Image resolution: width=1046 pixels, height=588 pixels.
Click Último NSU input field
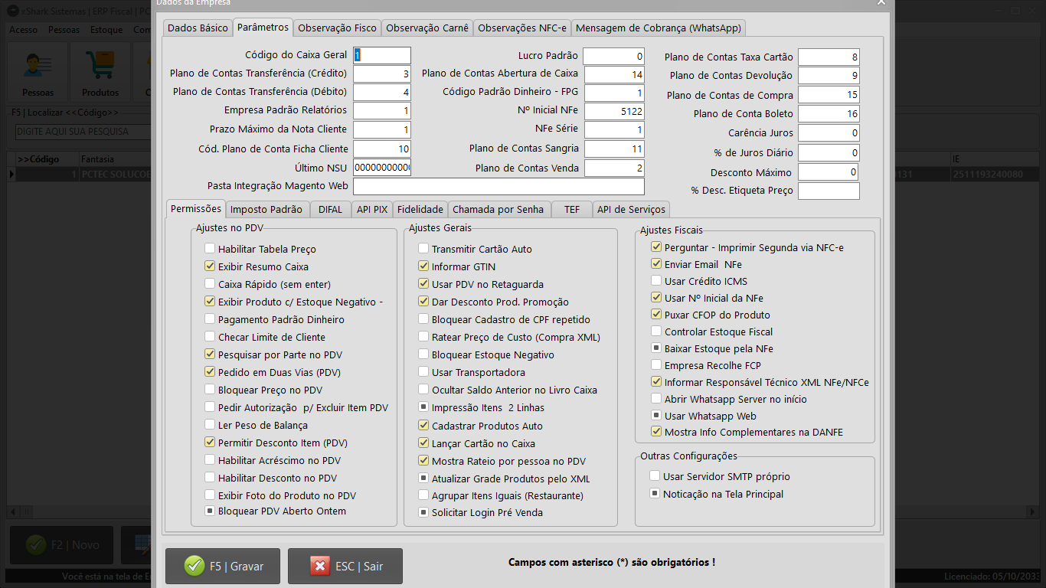(382, 168)
